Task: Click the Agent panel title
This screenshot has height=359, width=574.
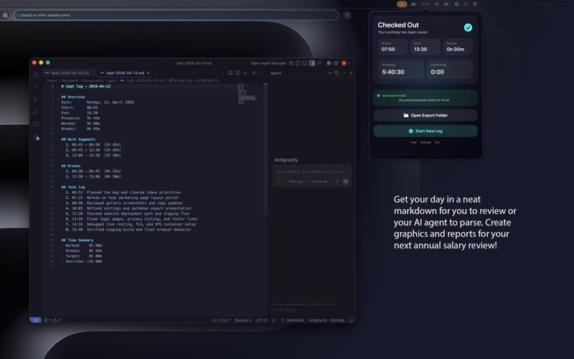Action: point(276,73)
